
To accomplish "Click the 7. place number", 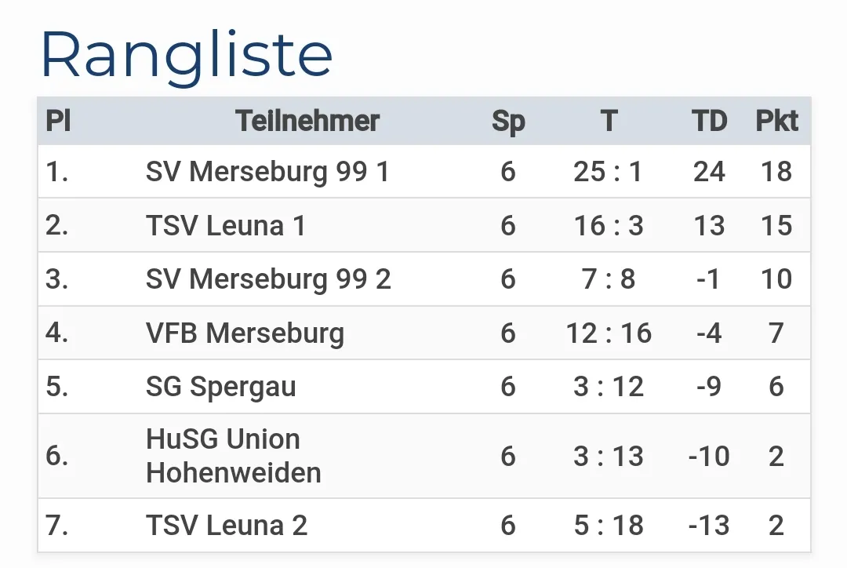I will pyautogui.click(x=56, y=526).
